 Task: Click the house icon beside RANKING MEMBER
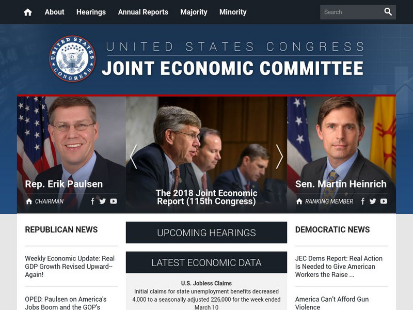(x=299, y=202)
